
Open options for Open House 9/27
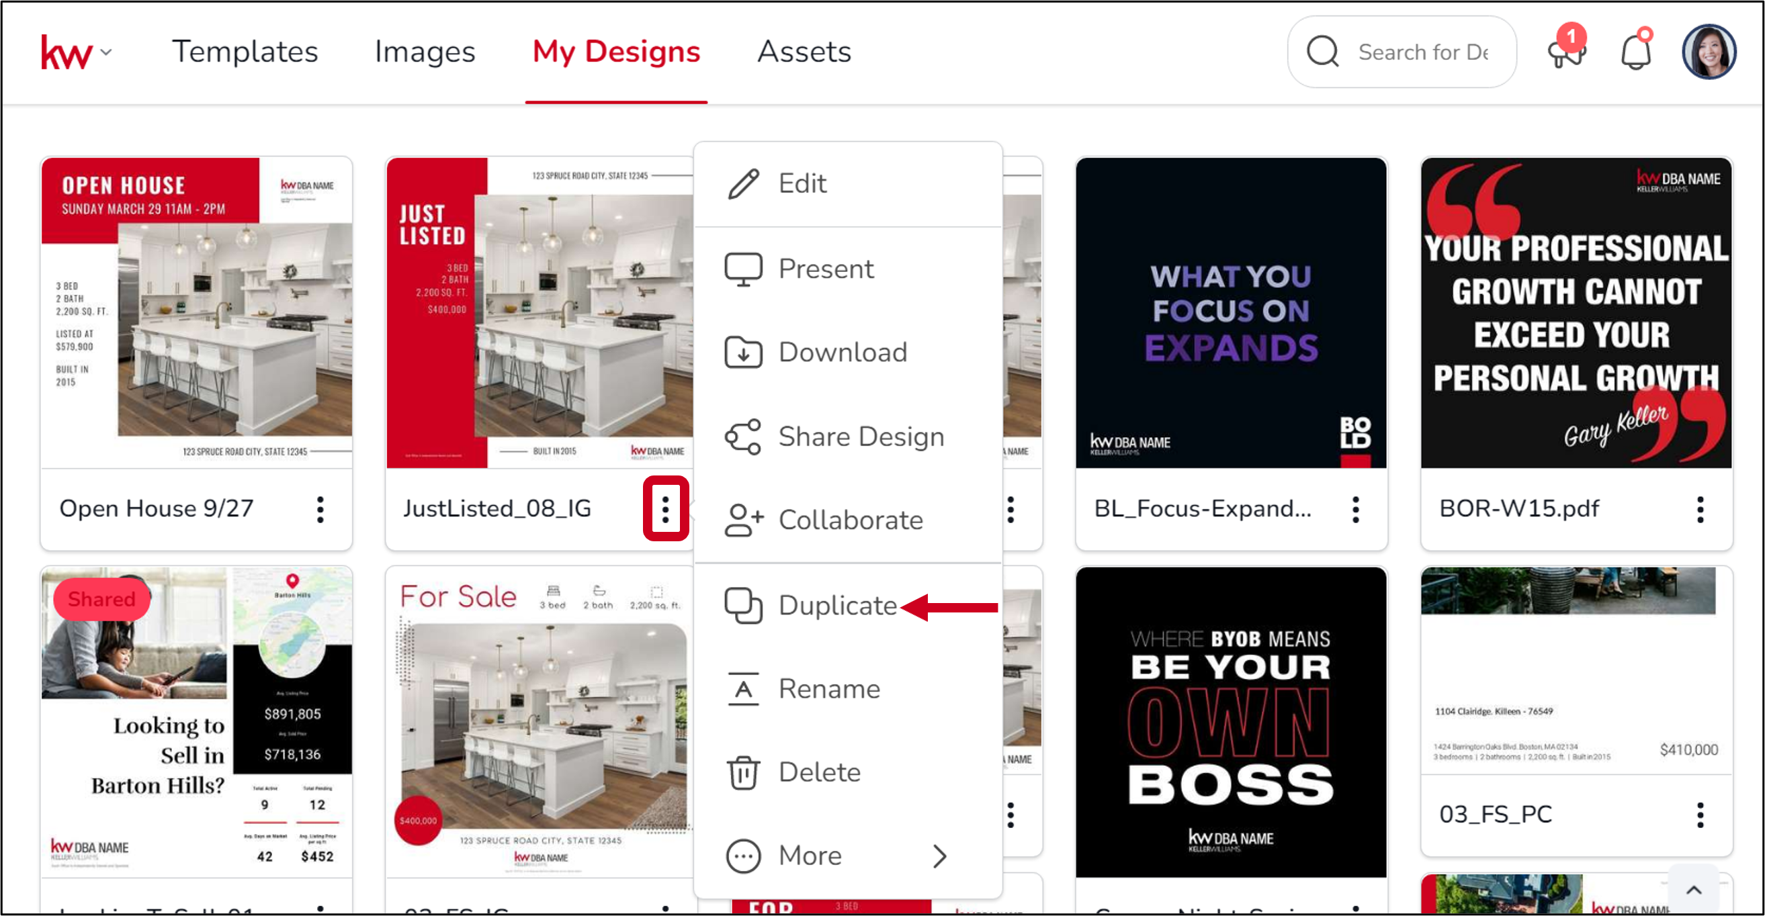coord(320,510)
